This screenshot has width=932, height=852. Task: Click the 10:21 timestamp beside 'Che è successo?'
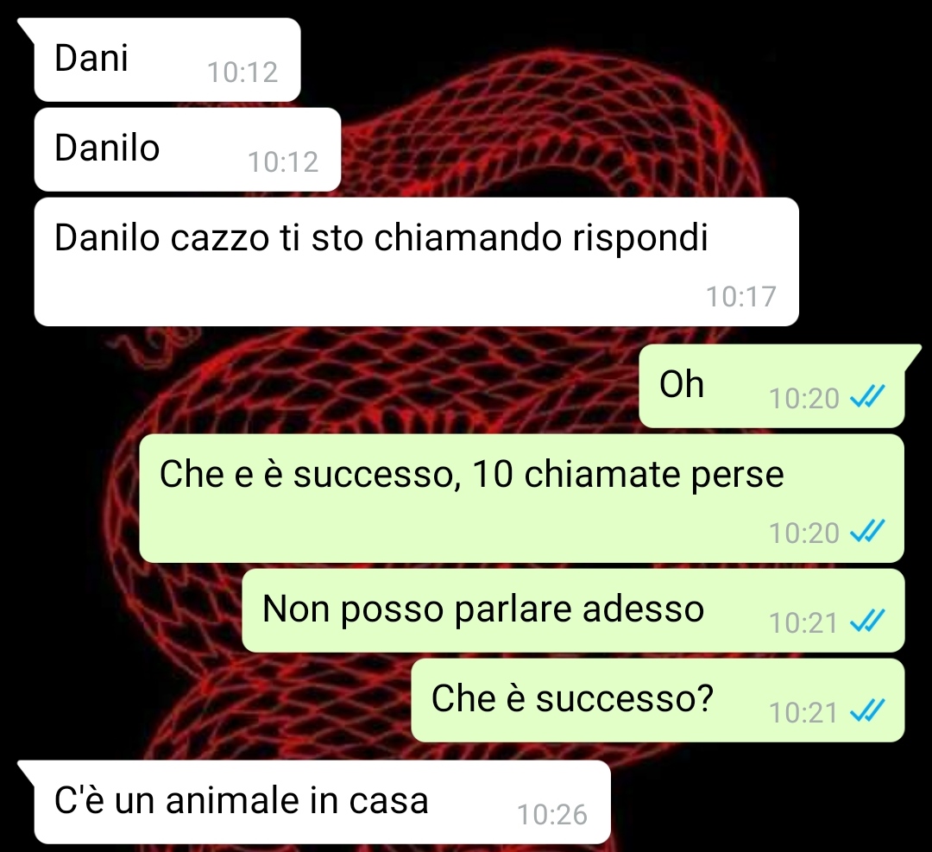pos(803,712)
